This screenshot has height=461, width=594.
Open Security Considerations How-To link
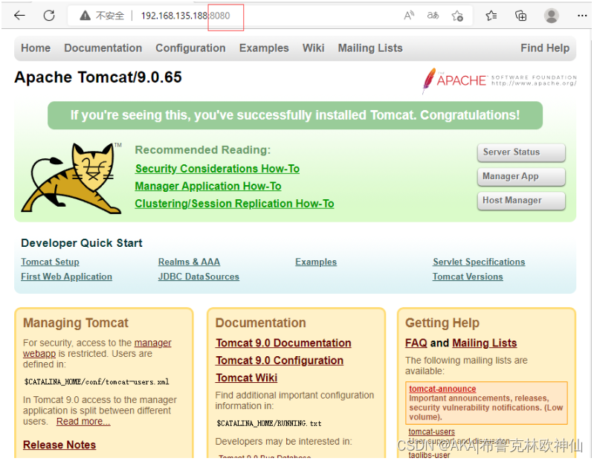coord(217,169)
